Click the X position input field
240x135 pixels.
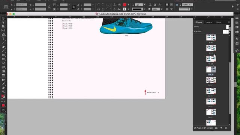coord(22,5)
